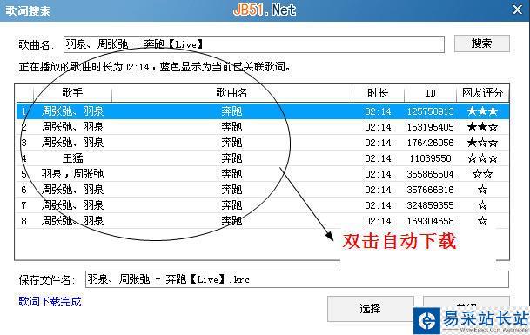Click ID 11039550 cell
Viewport: 530px width, 335px height.
coord(430,158)
